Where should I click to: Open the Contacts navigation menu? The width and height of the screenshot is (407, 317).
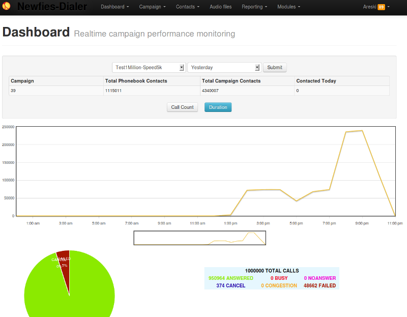[x=188, y=7]
